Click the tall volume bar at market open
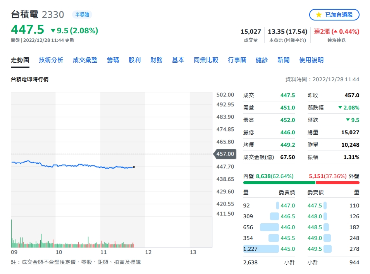The width and height of the screenshot is (370, 274). tap(11, 233)
